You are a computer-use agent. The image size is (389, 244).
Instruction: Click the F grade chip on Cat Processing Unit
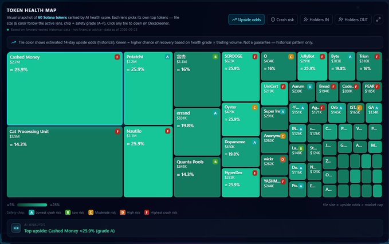pyautogui.click(x=117, y=131)
